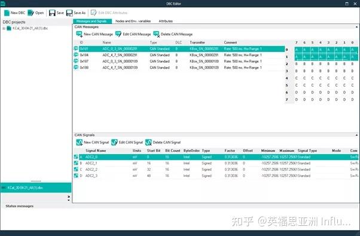This screenshot has width=360, height=236.
Task: Open Nodes and Env. variables tab
Action: [x=133, y=21]
